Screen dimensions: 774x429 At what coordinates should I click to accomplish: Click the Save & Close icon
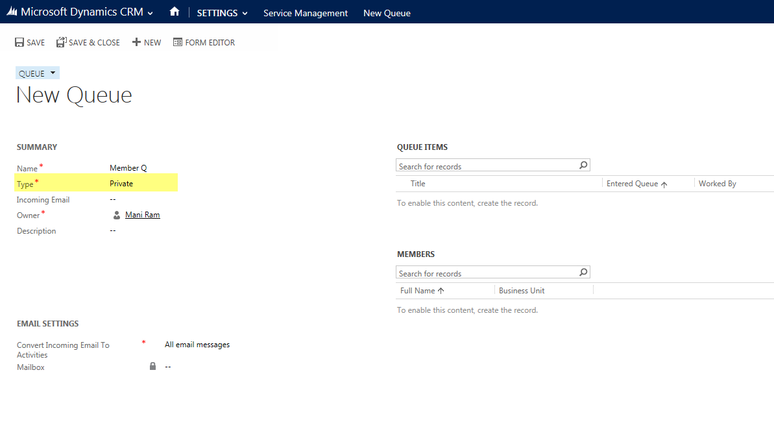coord(61,42)
